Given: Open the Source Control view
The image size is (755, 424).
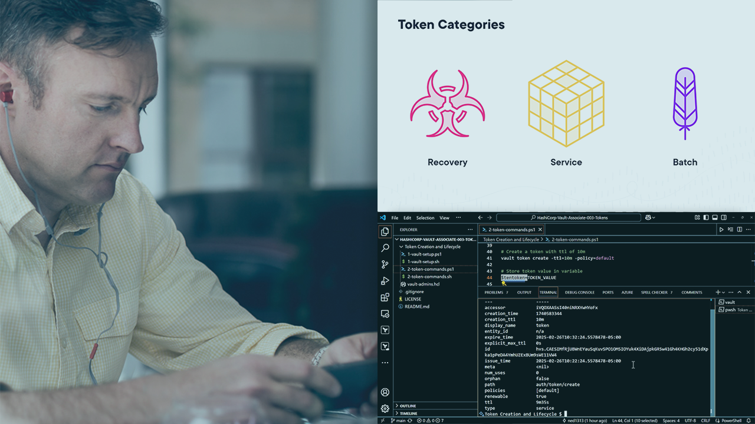Looking at the screenshot, I should (385, 264).
